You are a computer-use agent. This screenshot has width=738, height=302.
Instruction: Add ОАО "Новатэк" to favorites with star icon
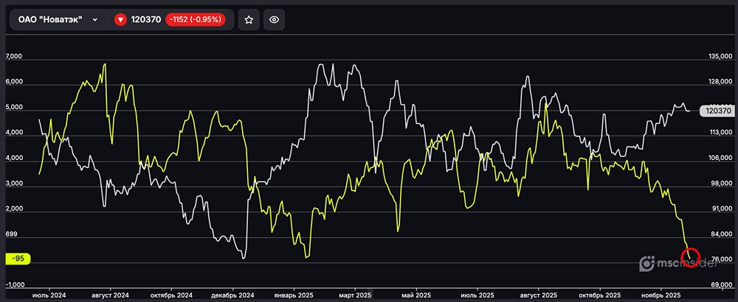point(249,20)
